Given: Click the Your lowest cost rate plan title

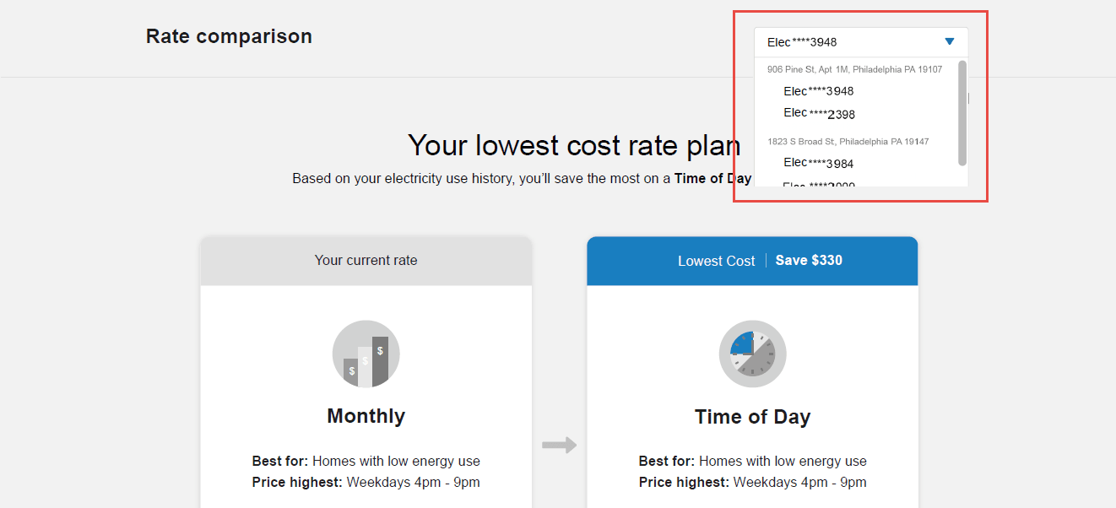Looking at the screenshot, I should pos(574,144).
